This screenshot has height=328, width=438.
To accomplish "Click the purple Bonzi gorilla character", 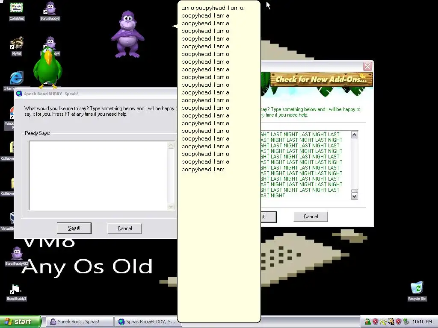I will pyautogui.click(x=127, y=34).
